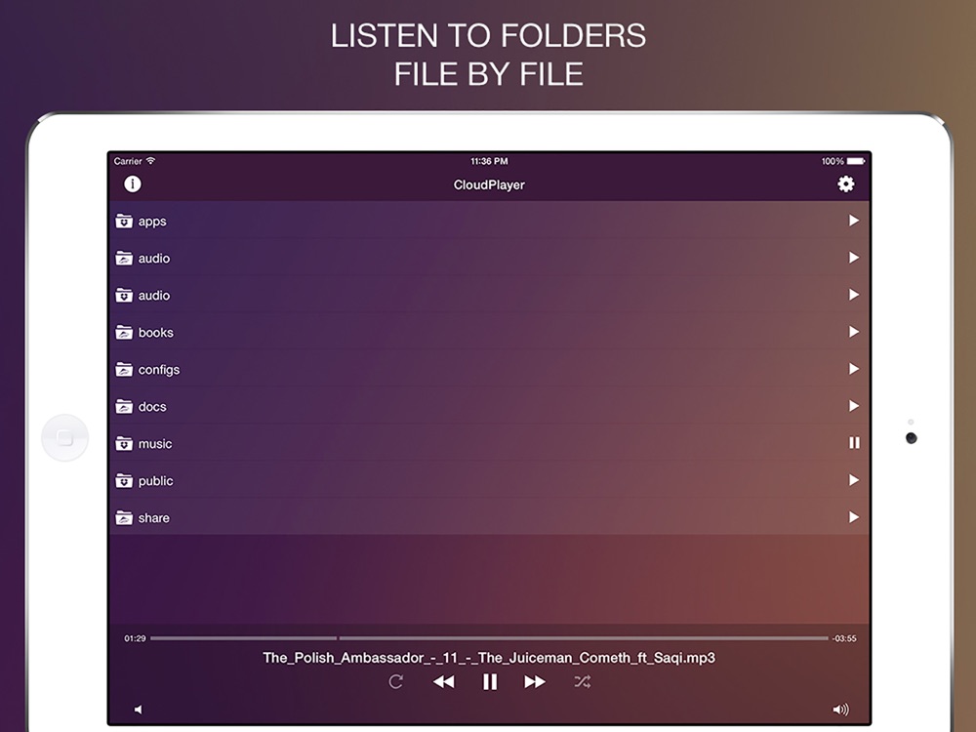The height and width of the screenshot is (732, 976).
Task: Play the apps folder
Action: pyautogui.click(x=854, y=221)
